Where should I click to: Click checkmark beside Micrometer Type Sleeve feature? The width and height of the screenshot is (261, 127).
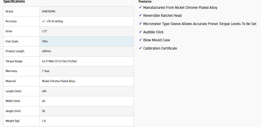pos(140,24)
